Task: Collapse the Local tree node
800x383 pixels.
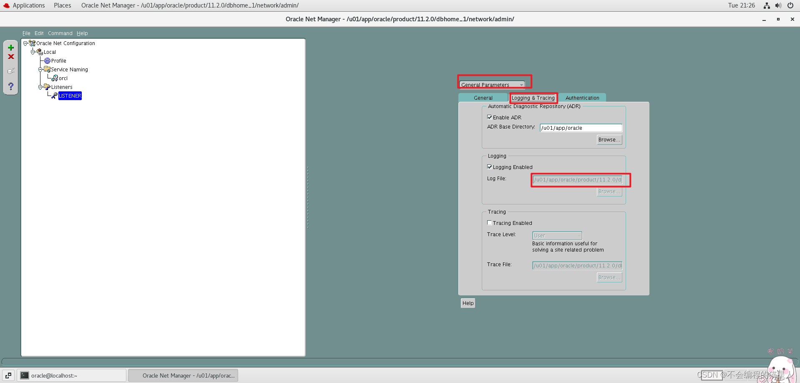Action: (x=33, y=52)
